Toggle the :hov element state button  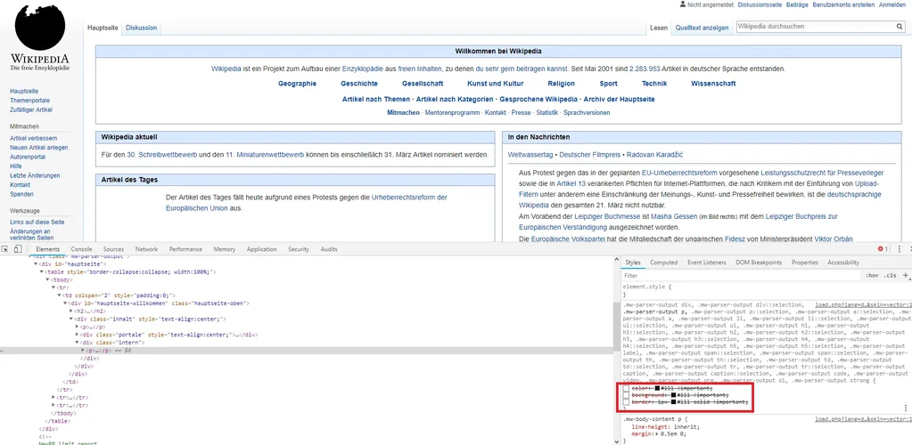pos(871,275)
